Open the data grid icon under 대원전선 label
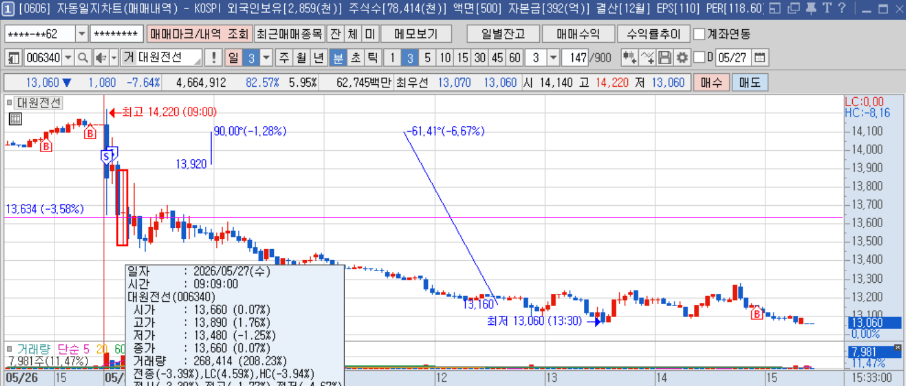Image resolution: width=906 pixels, height=386 pixels. coord(15,120)
